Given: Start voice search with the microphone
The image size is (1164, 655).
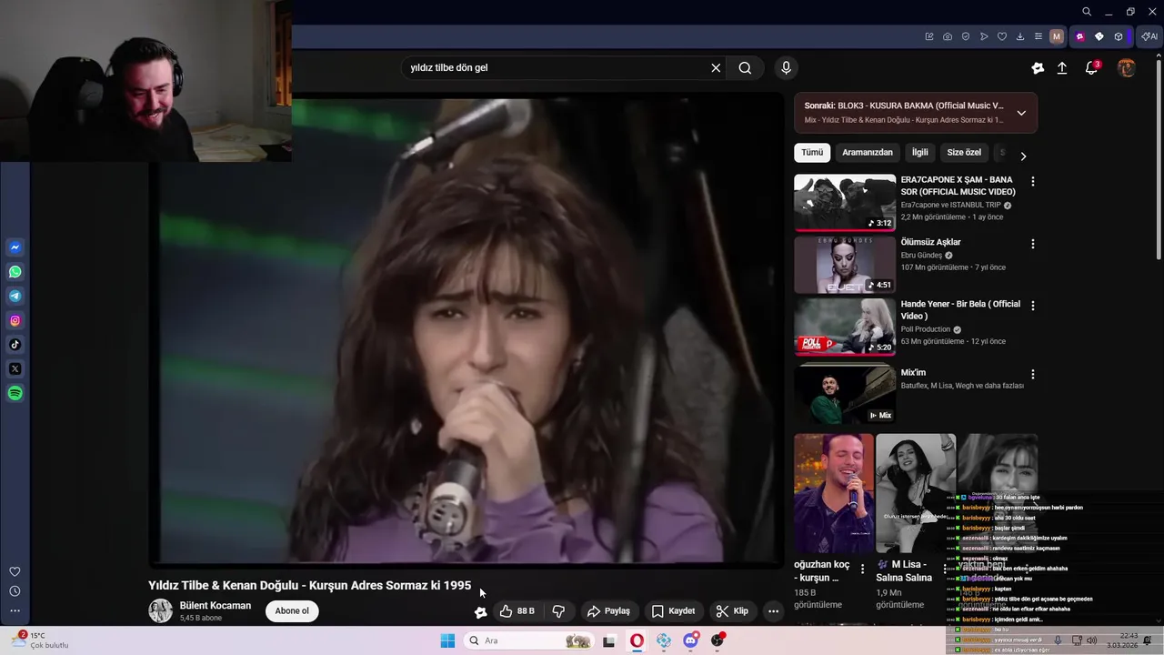Looking at the screenshot, I should pos(787,67).
